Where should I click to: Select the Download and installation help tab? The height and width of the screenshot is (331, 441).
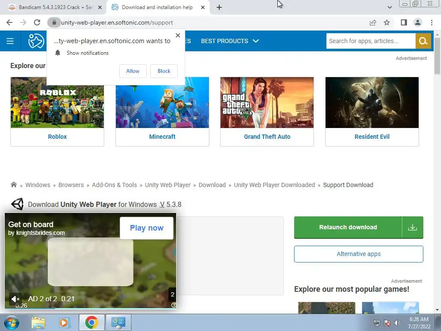point(157,7)
